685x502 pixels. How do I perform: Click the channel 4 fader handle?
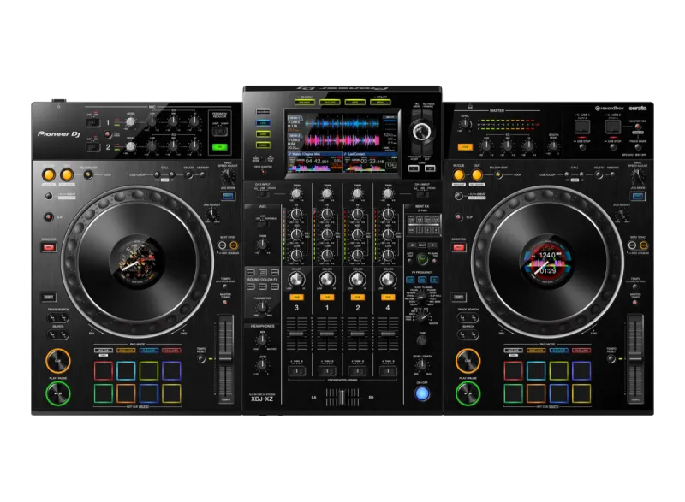click(388, 334)
